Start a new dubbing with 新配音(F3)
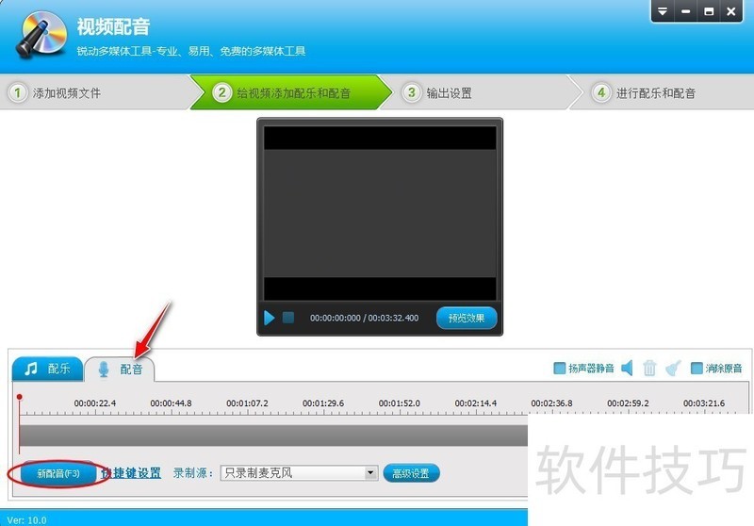The width and height of the screenshot is (754, 526). (58, 473)
